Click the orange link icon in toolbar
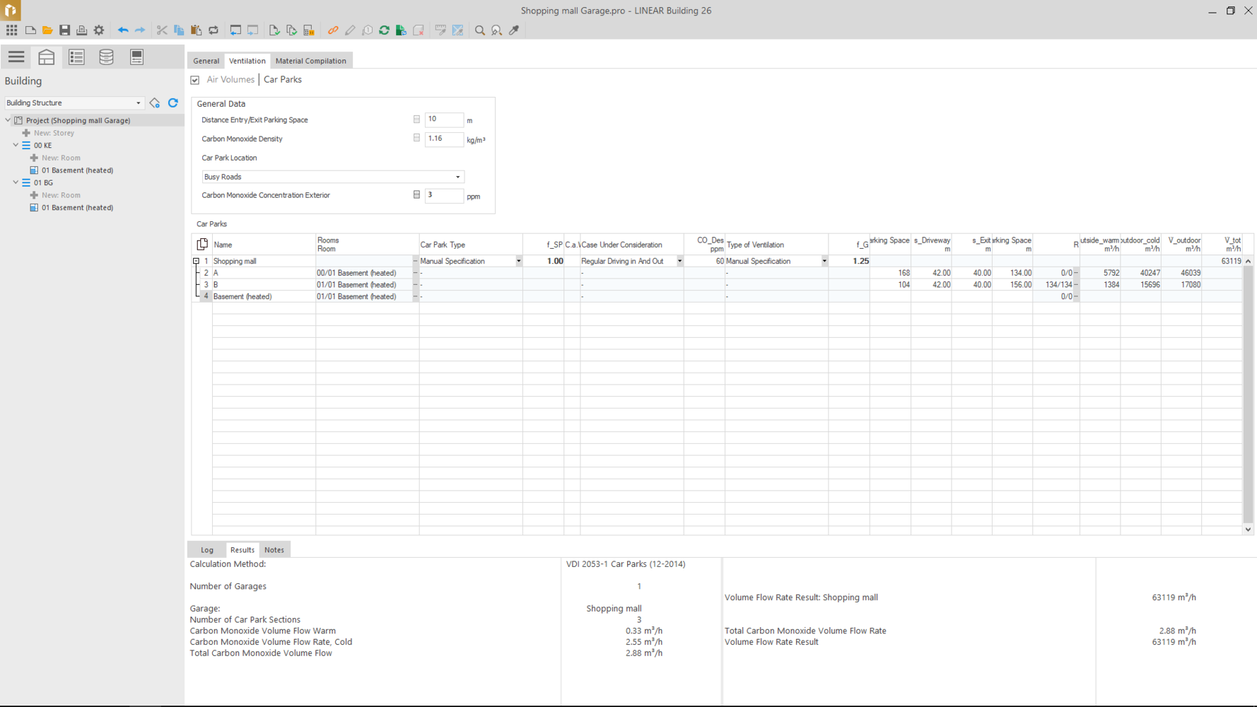Viewport: 1257px width, 707px height. pos(333,30)
